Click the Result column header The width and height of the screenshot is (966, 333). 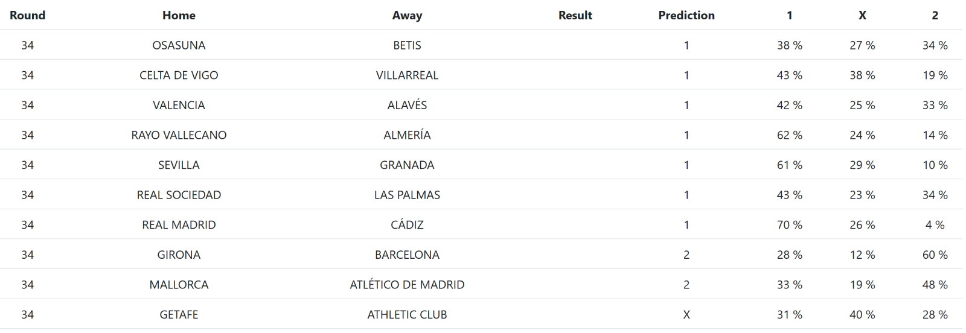pos(575,15)
